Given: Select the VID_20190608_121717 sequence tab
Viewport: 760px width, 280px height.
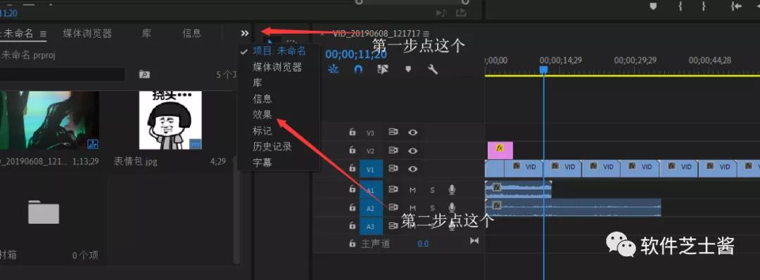Looking at the screenshot, I should [376, 34].
